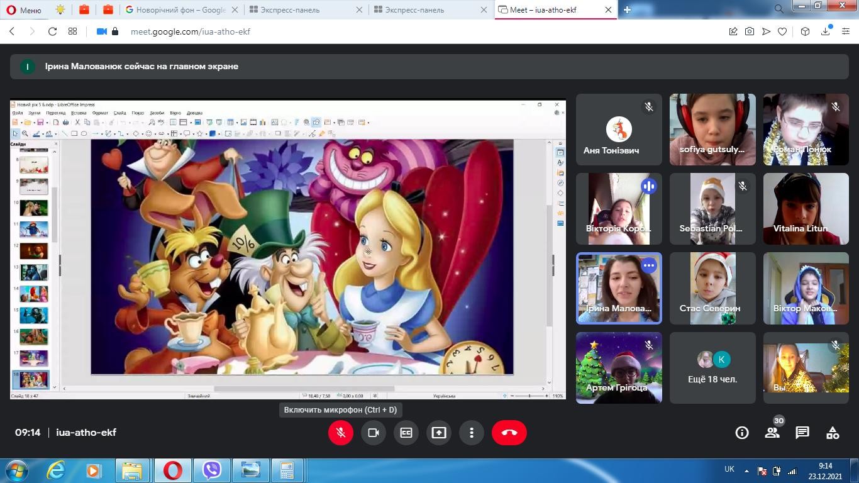Click the lock site security icon
Viewport: 859px width, 483px height.
pos(115,31)
